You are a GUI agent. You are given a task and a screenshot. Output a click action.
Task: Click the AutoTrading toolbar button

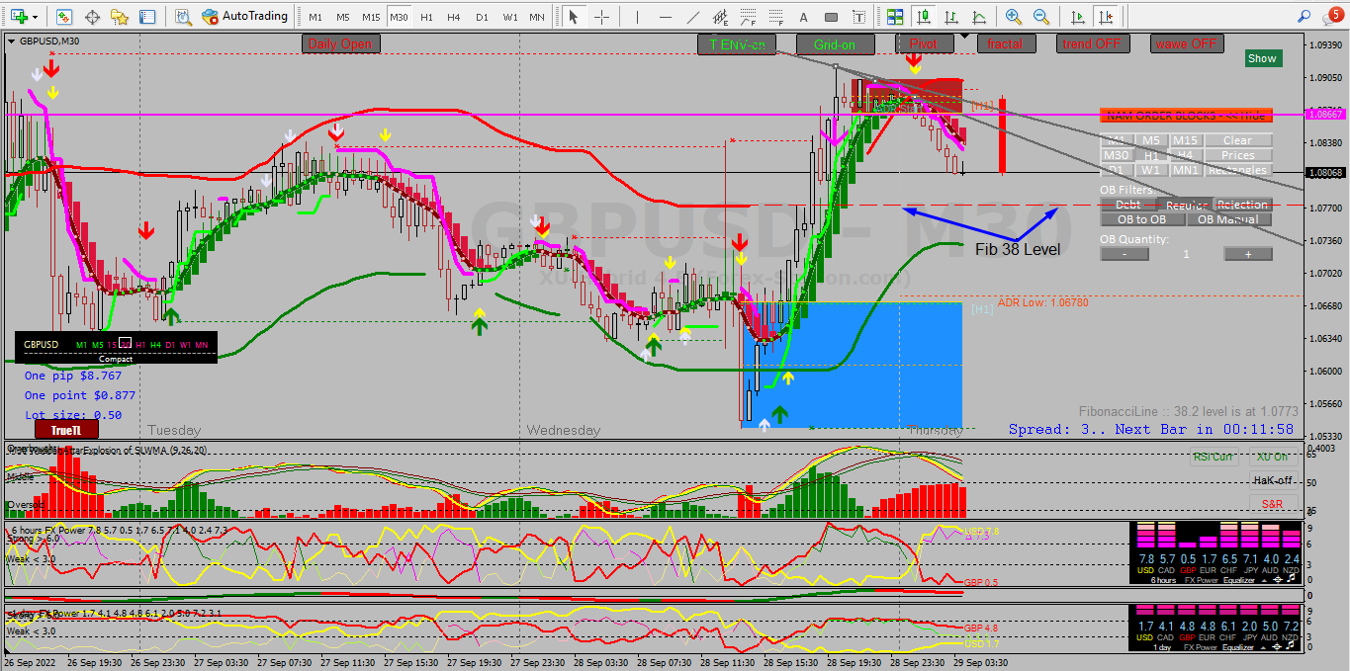(x=244, y=17)
